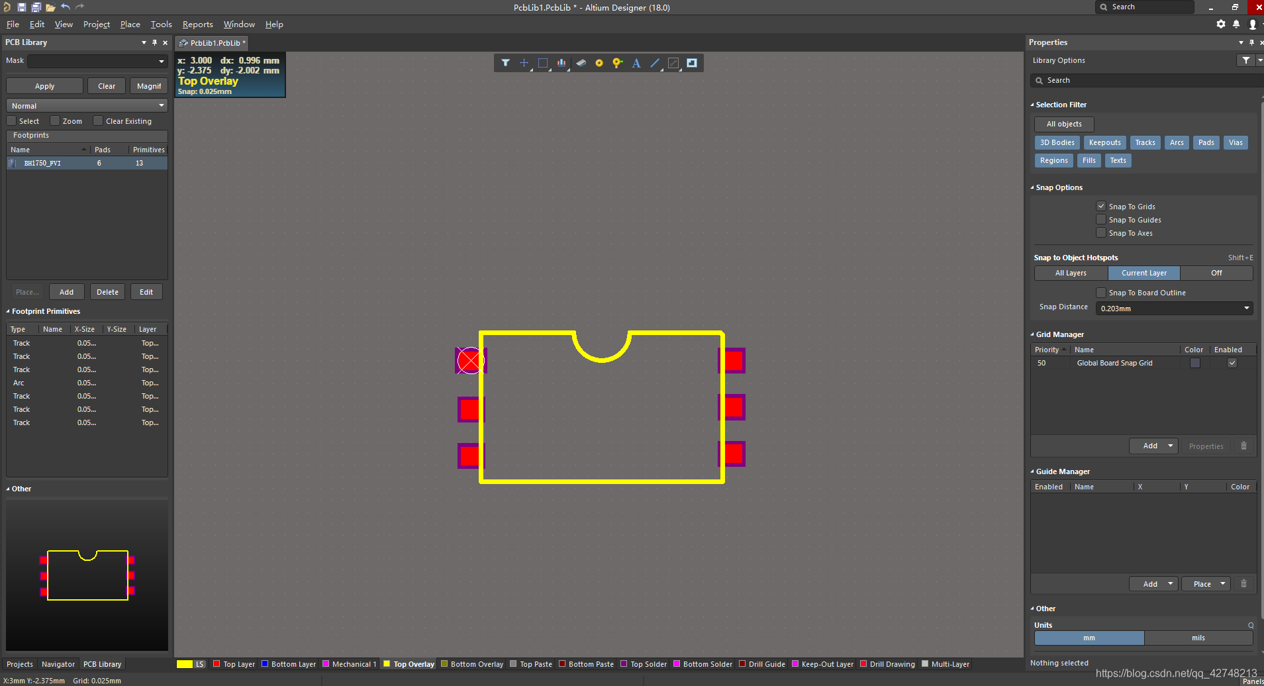This screenshot has width=1264, height=686.
Task: Click the Undo arrow in title bar
Action: tap(66, 7)
